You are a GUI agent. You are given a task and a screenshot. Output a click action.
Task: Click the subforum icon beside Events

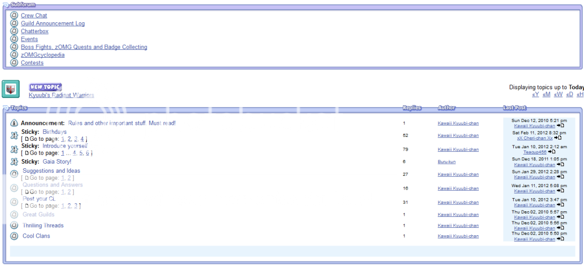pos(14,39)
